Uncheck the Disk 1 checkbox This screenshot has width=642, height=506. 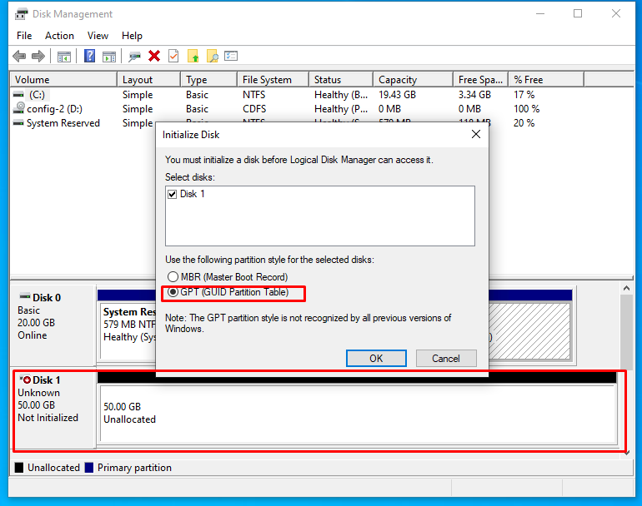point(172,194)
